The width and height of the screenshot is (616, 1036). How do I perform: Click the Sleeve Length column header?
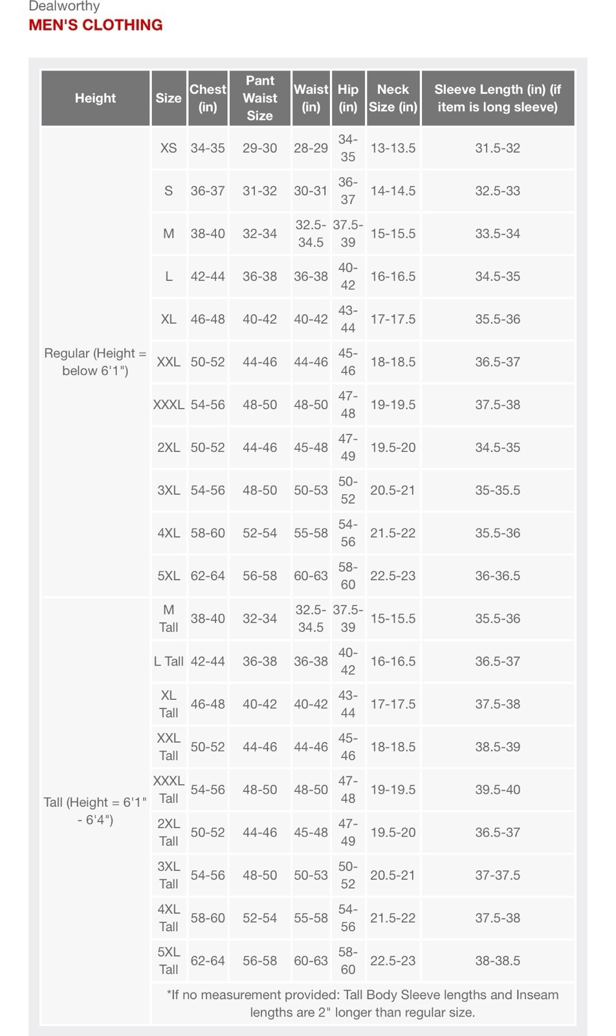point(497,98)
